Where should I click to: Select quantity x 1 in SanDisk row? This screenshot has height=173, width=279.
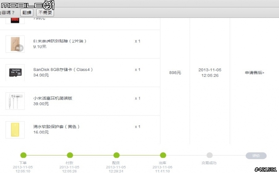click(138, 70)
